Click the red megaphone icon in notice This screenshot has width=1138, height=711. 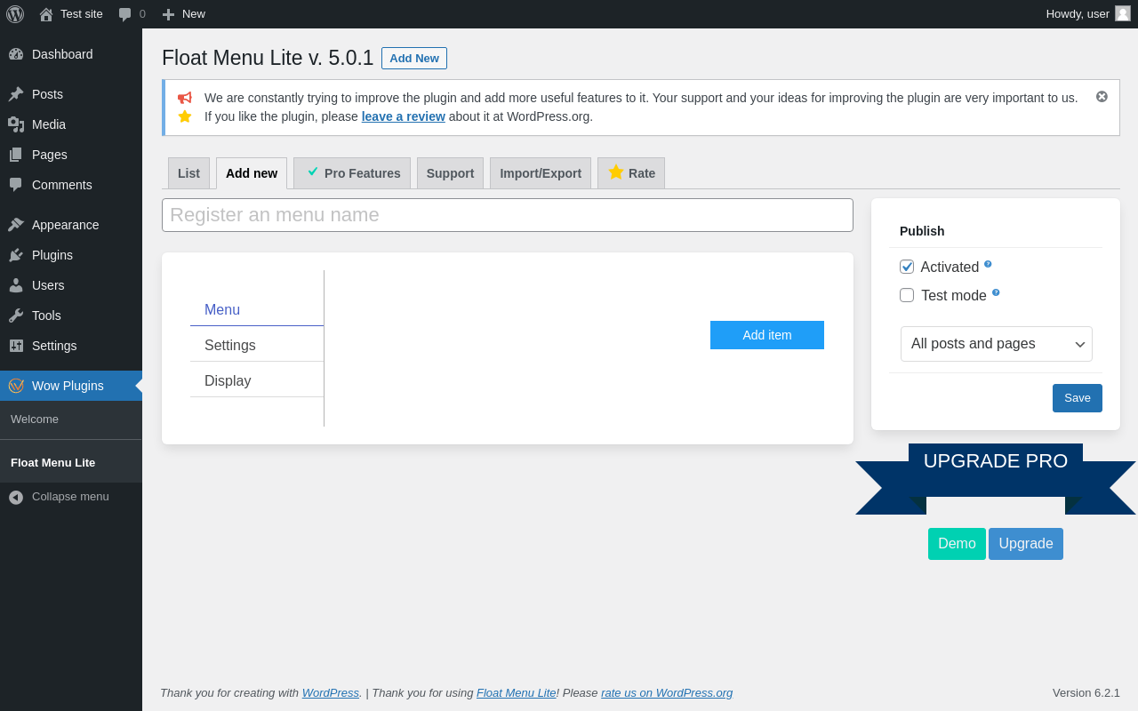(x=185, y=98)
